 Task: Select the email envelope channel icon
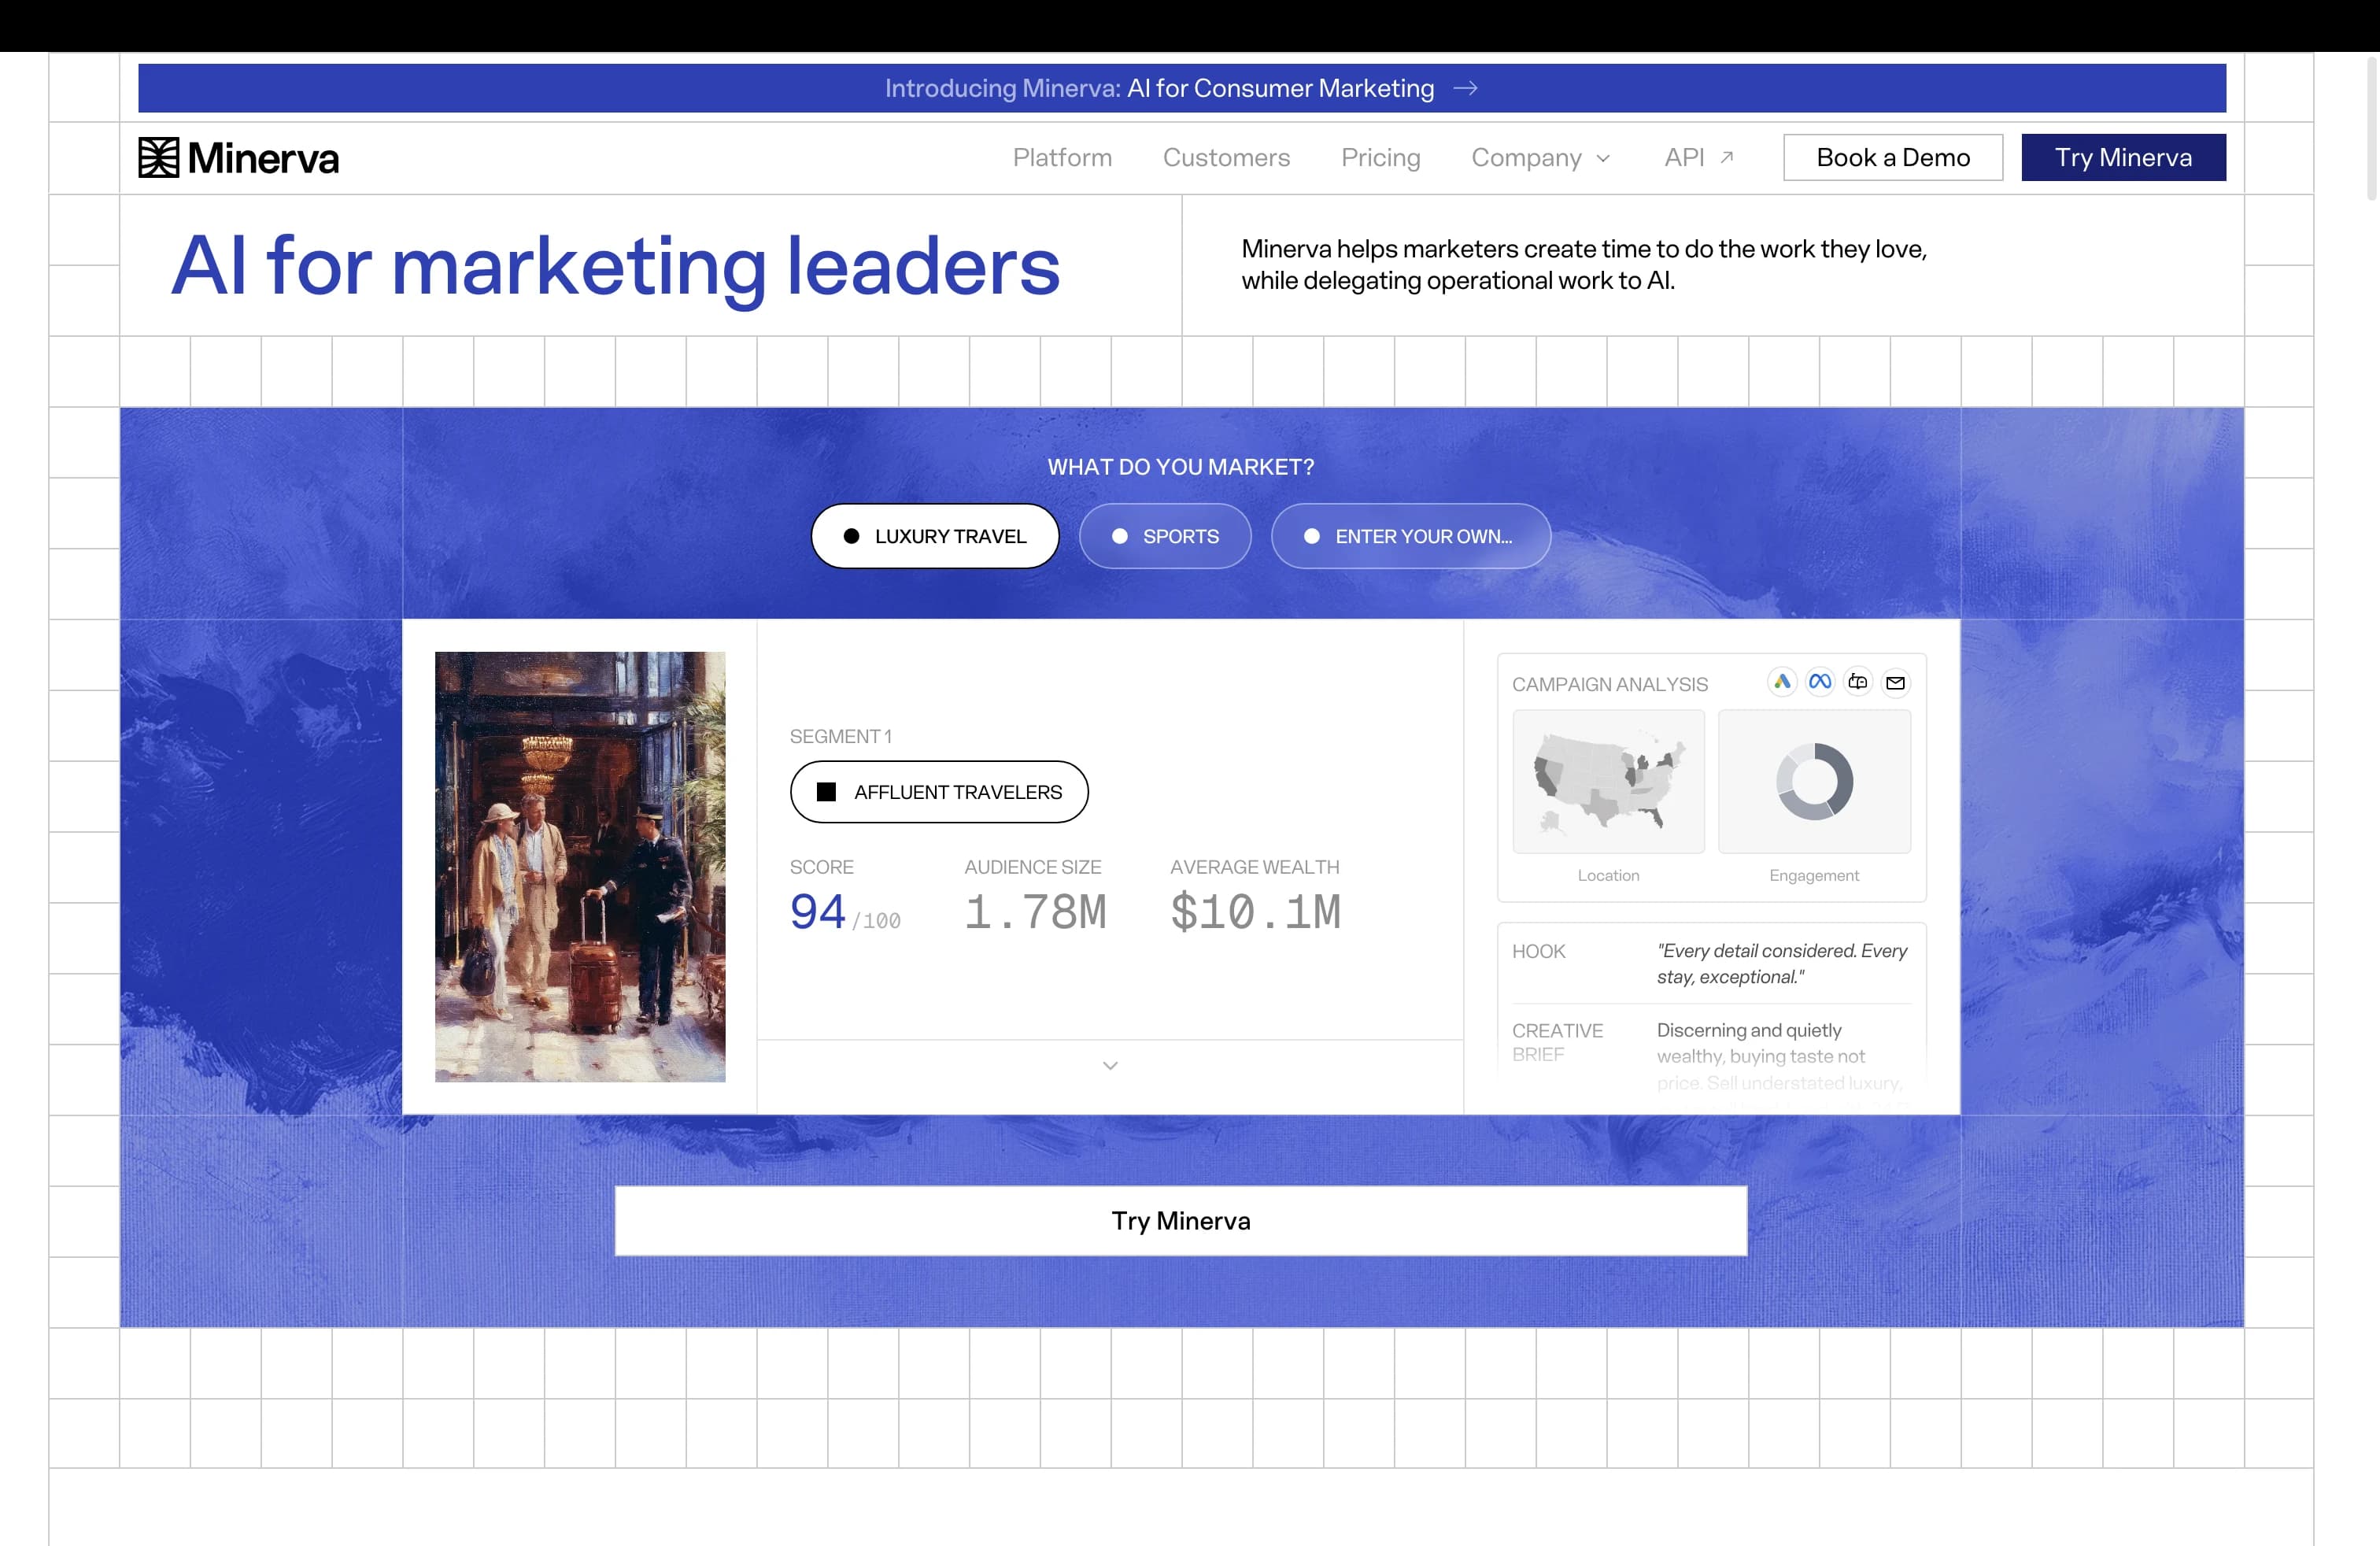point(1895,682)
